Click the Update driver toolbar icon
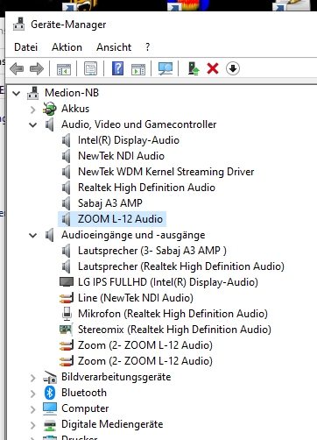317x440 pixels. 194,69
